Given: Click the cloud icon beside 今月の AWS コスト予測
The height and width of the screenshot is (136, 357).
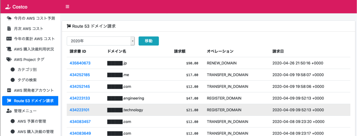Looking at the screenshot, I should (9, 18).
